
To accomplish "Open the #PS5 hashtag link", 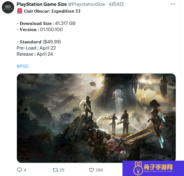I will pos(22,66).
